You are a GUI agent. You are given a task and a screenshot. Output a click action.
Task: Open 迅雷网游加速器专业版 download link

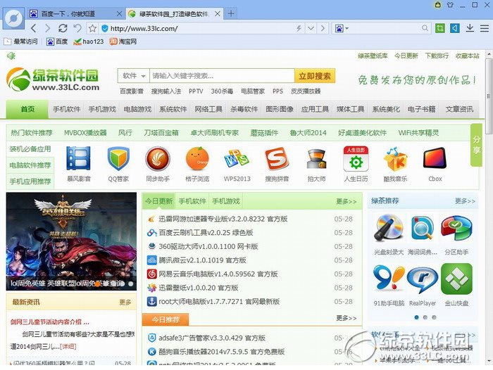(223, 219)
